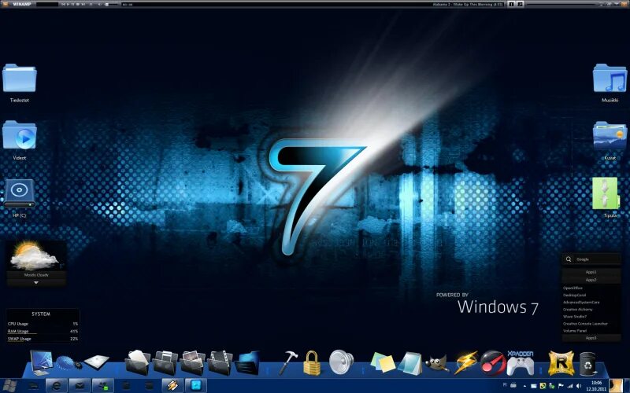
Task: Click the Winamp logo in top bar
Action: (21, 4)
